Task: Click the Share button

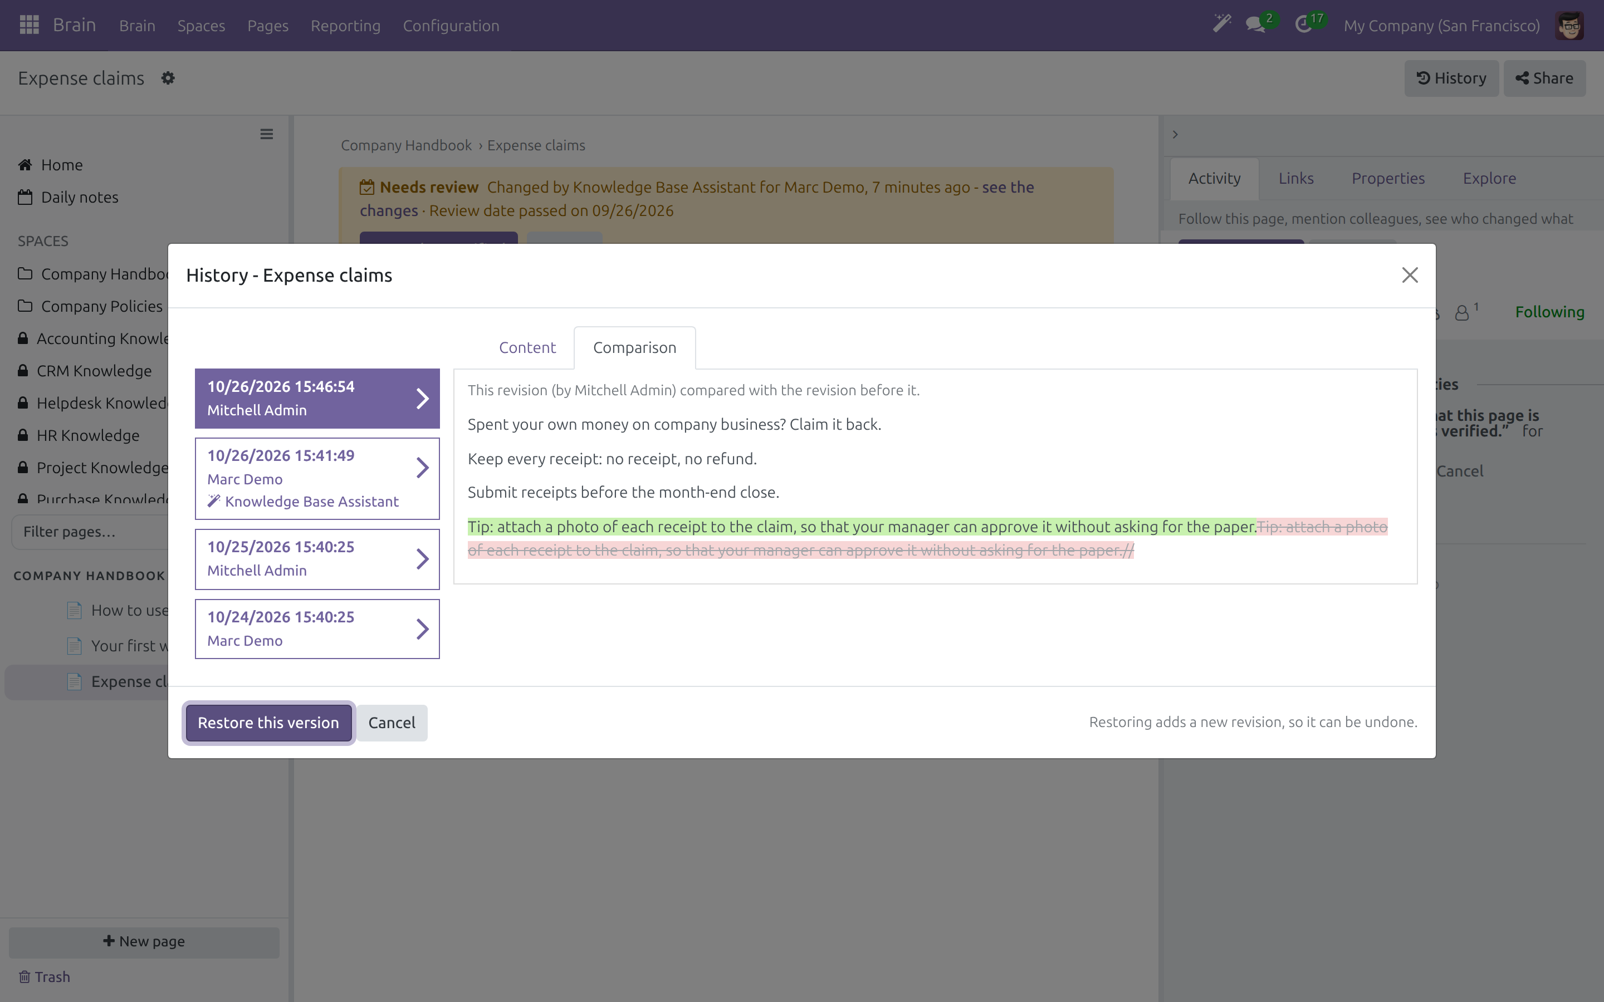Action: coord(1544,78)
